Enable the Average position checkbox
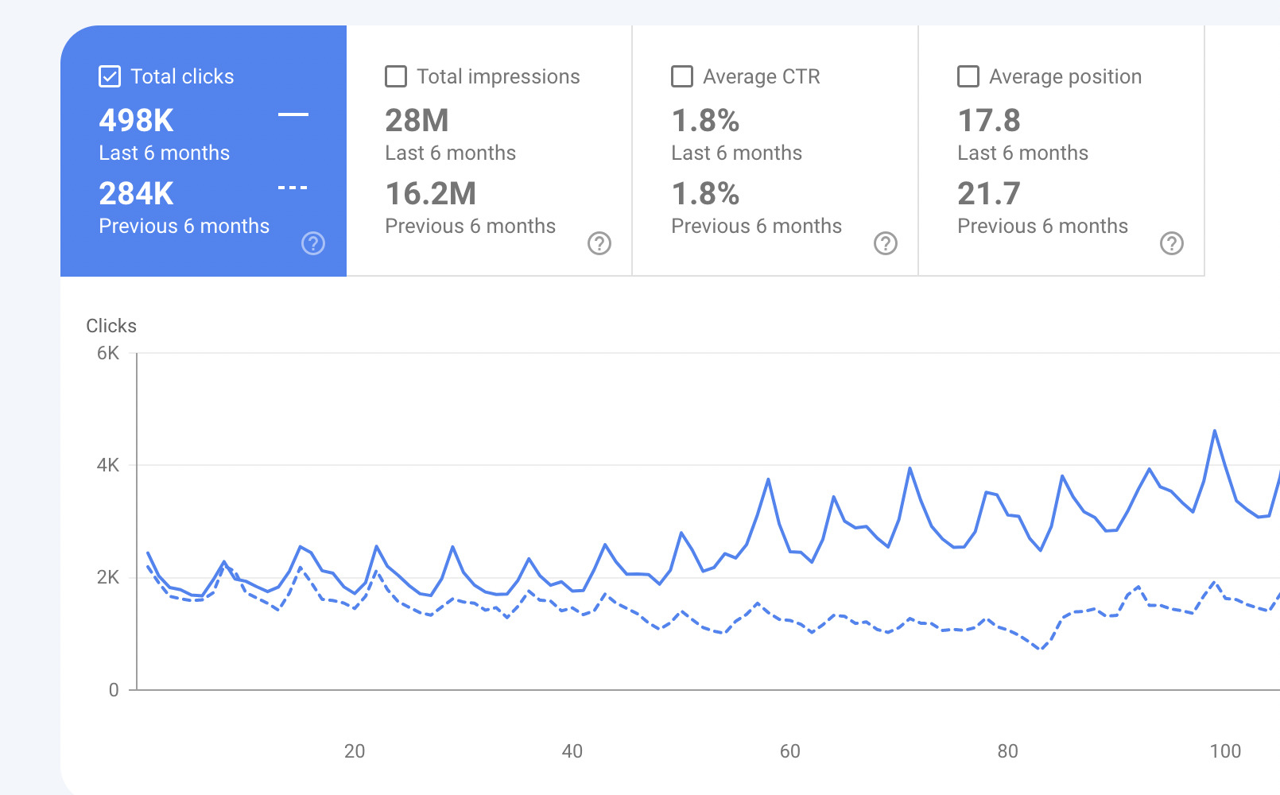Image resolution: width=1280 pixels, height=795 pixels. coord(968,76)
